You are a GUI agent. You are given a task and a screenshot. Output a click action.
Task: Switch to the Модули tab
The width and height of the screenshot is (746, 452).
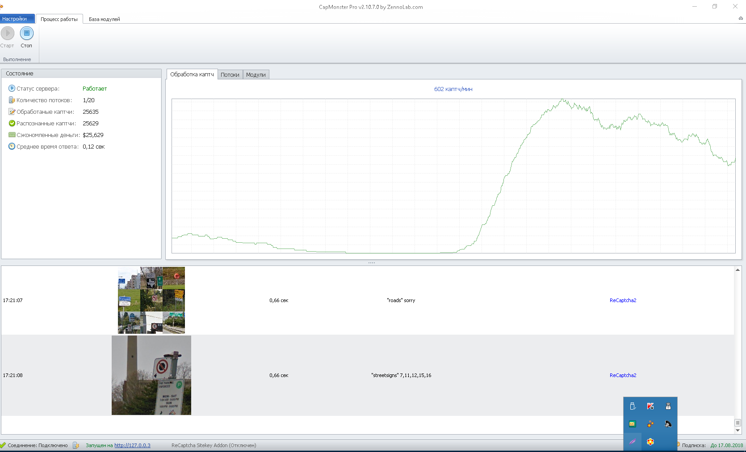point(256,75)
